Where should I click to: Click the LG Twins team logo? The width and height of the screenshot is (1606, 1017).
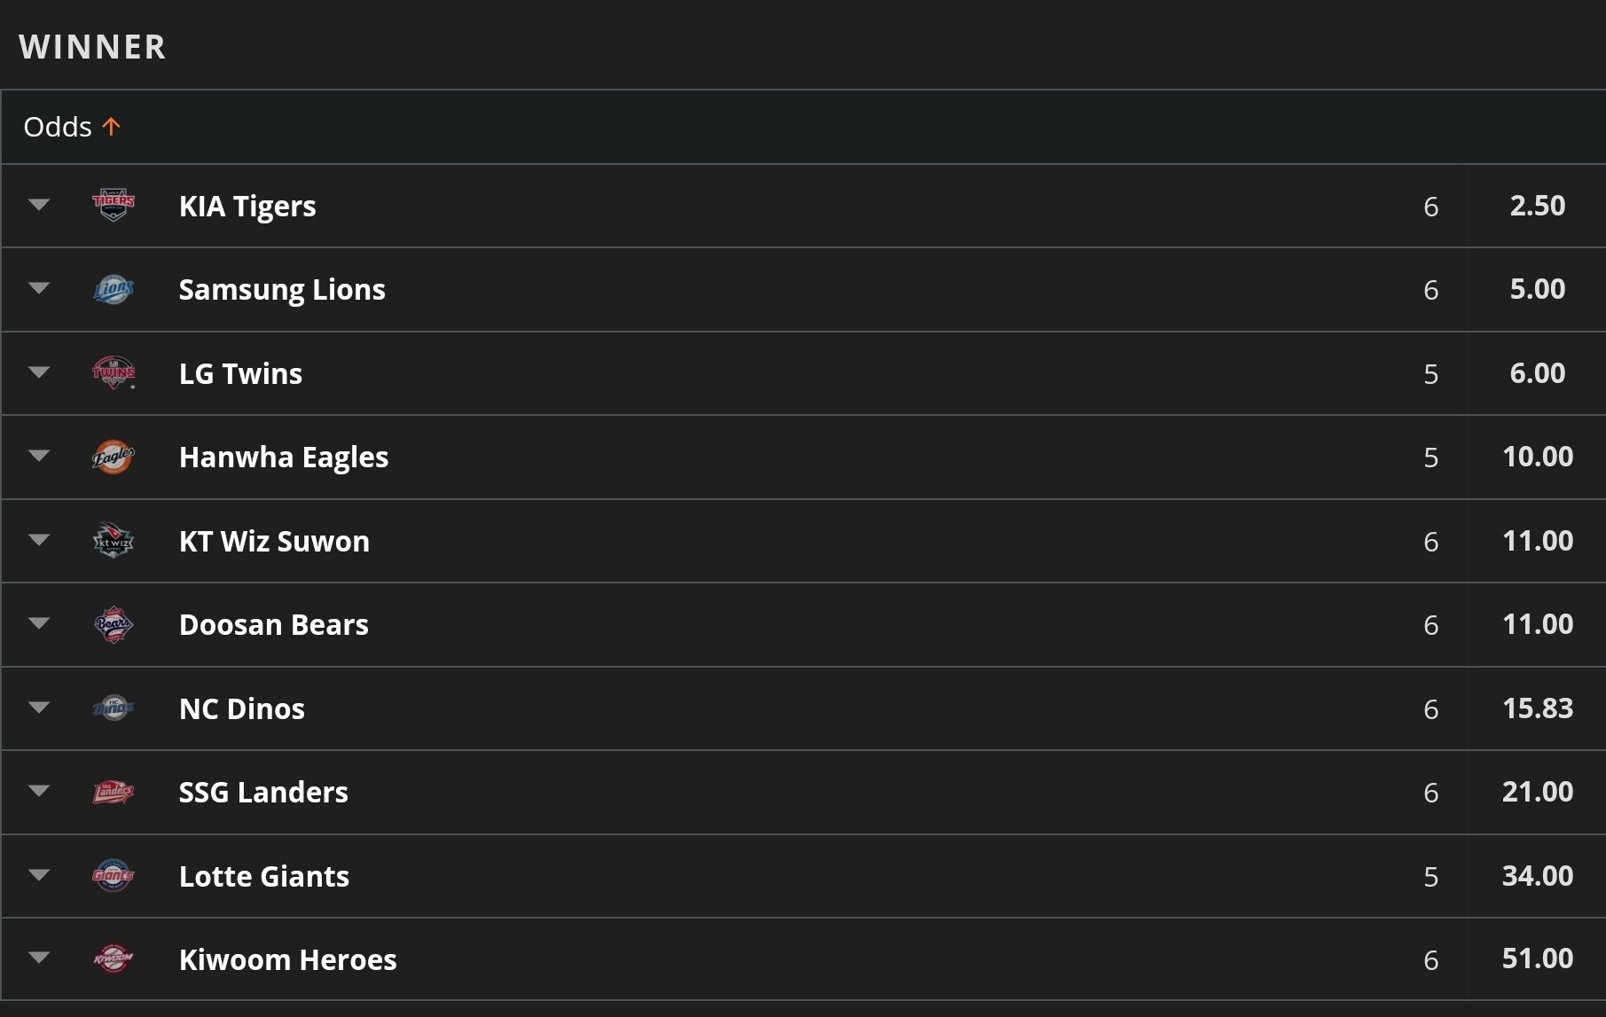tap(114, 372)
